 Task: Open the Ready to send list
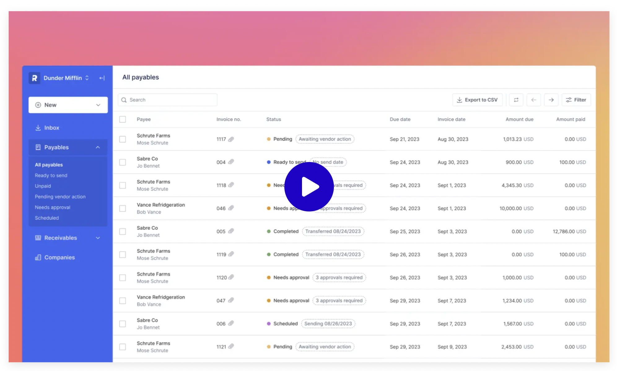click(x=51, y=175)
